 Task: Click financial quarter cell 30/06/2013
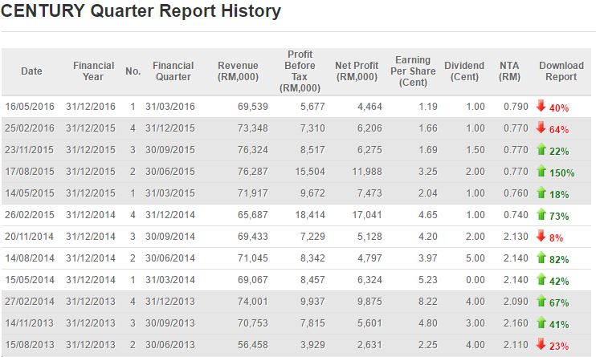(170, 344)
